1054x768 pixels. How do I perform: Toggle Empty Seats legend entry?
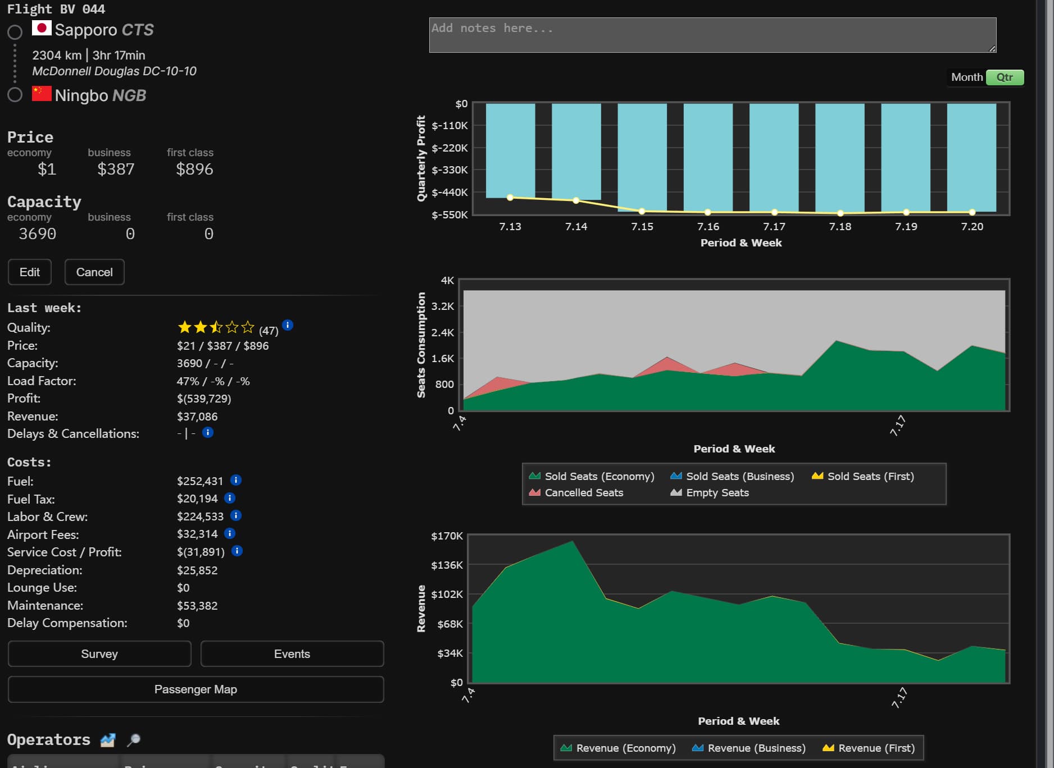tap(710, 492)
